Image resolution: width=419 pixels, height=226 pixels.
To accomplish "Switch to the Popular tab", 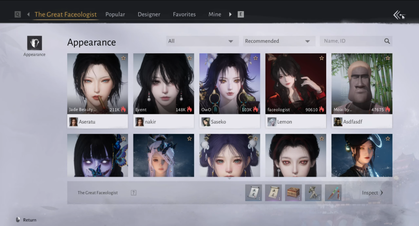I will tap(115, 14).
